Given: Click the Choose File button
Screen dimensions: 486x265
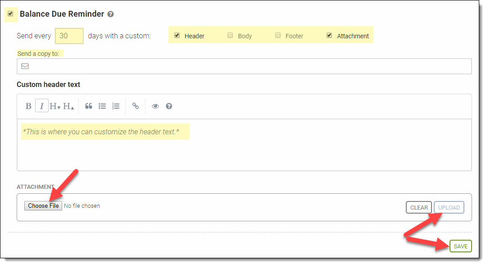Looking at the screenshot, I should click(43, 206).
